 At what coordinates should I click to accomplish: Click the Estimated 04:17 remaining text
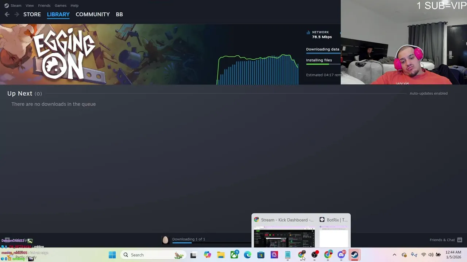(x=323, y=75)
